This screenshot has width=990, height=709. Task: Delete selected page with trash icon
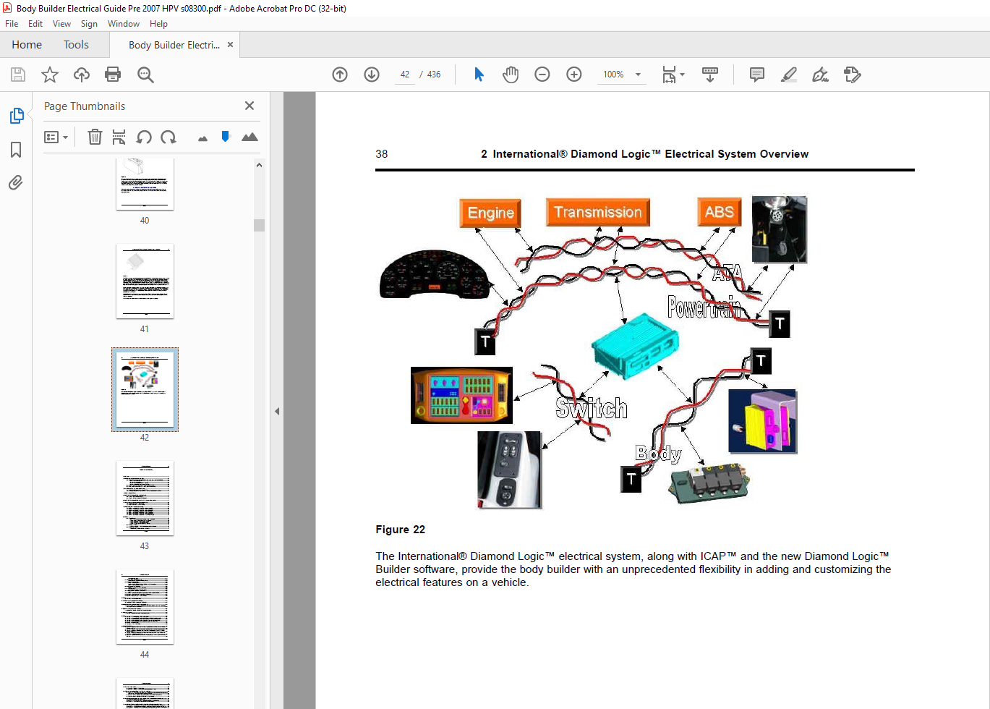(95, 137)
